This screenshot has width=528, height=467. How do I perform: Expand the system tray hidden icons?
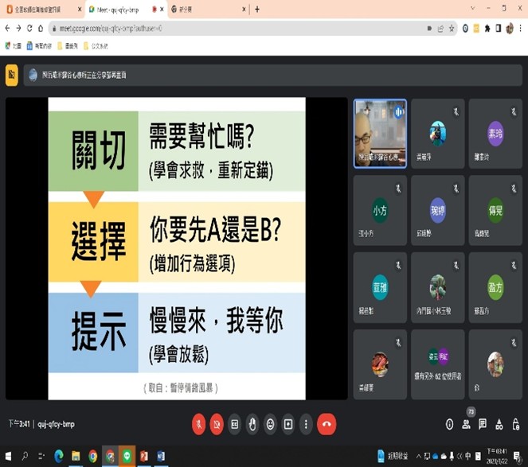(419, 456)
